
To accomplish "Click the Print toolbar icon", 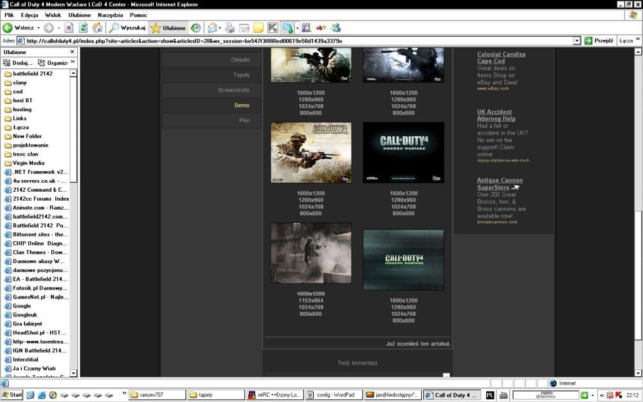I will pyautogui.click(x=230, y=28).
